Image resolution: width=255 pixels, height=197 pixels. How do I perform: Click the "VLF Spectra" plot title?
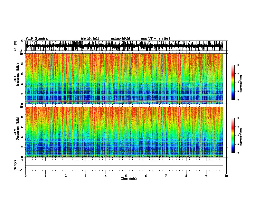tap(36, 39)
